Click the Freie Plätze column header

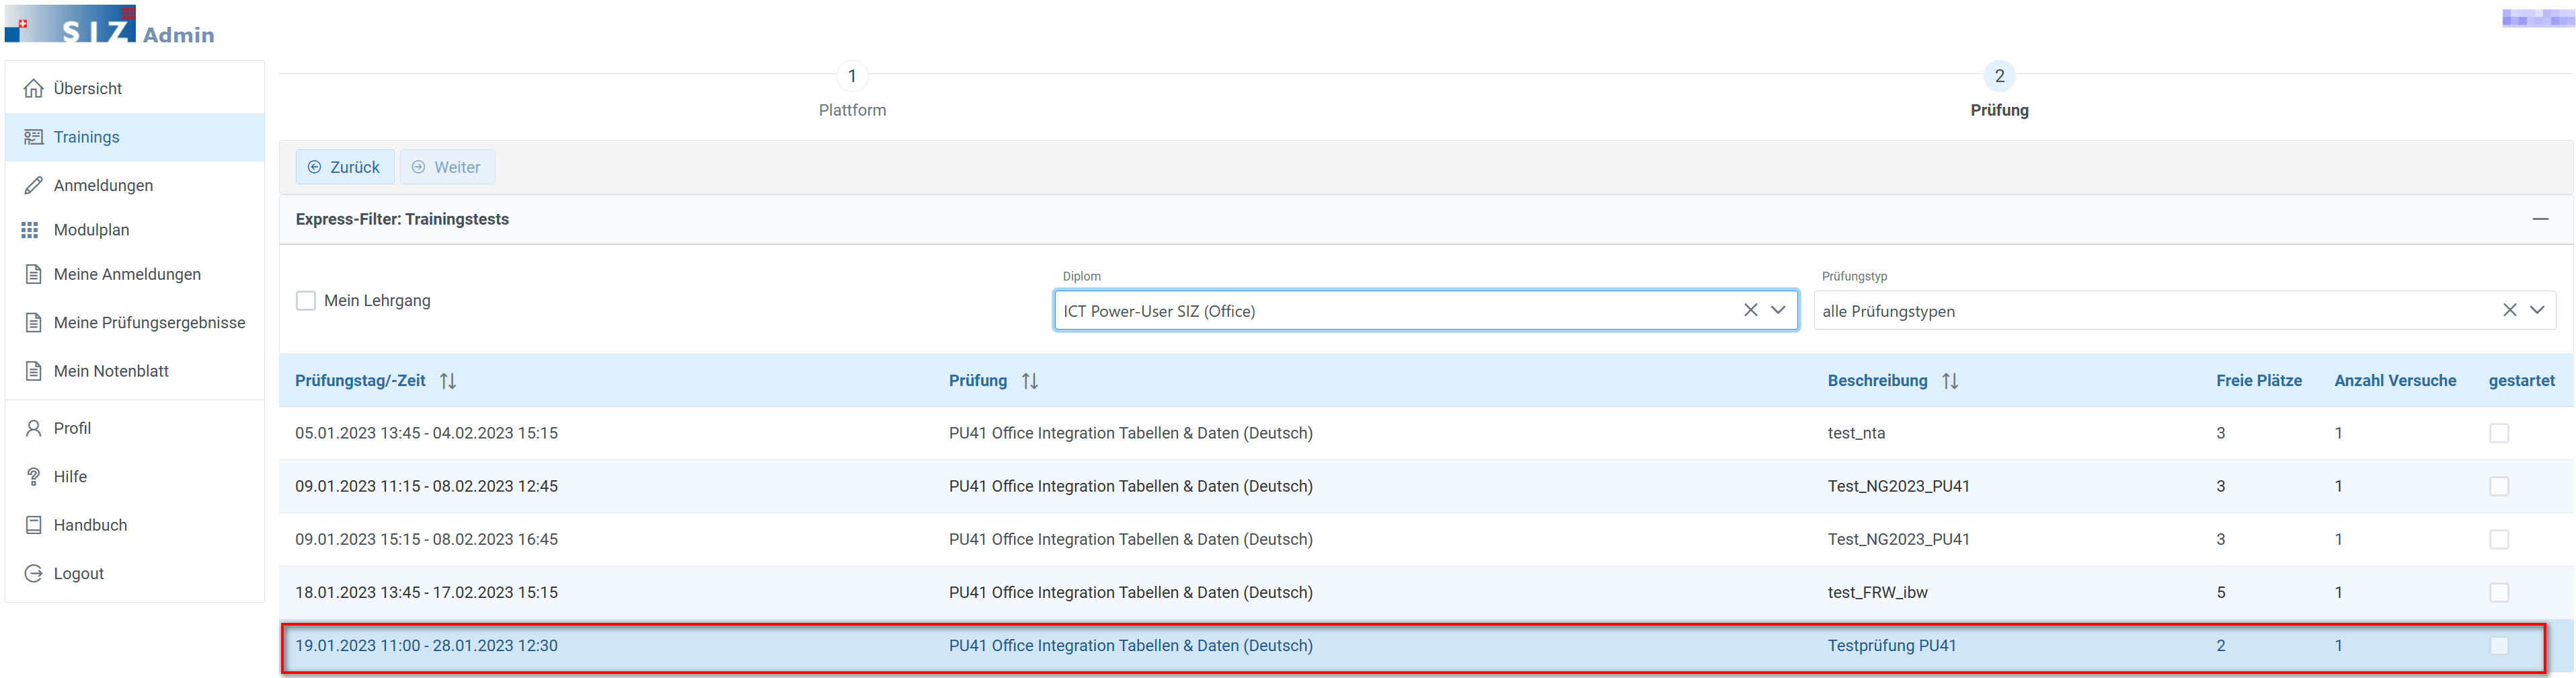(x=2259, y=381)
